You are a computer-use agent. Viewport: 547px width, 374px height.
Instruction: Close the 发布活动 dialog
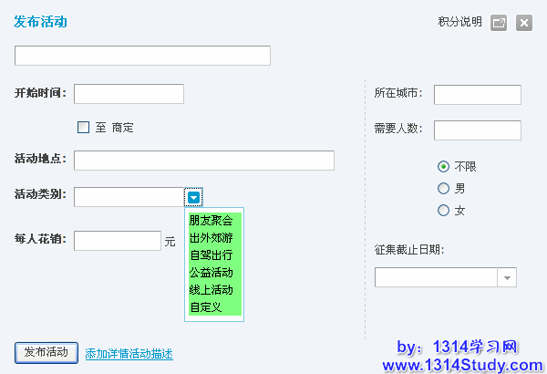coord(523,23)
